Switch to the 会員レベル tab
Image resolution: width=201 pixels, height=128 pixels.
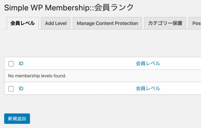click(22, 23)
